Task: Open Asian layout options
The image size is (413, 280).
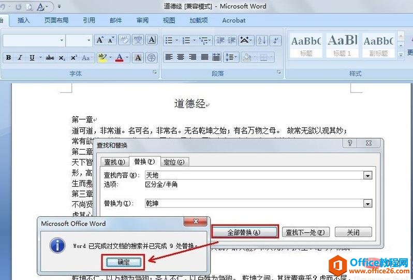Action: (246, 40)
